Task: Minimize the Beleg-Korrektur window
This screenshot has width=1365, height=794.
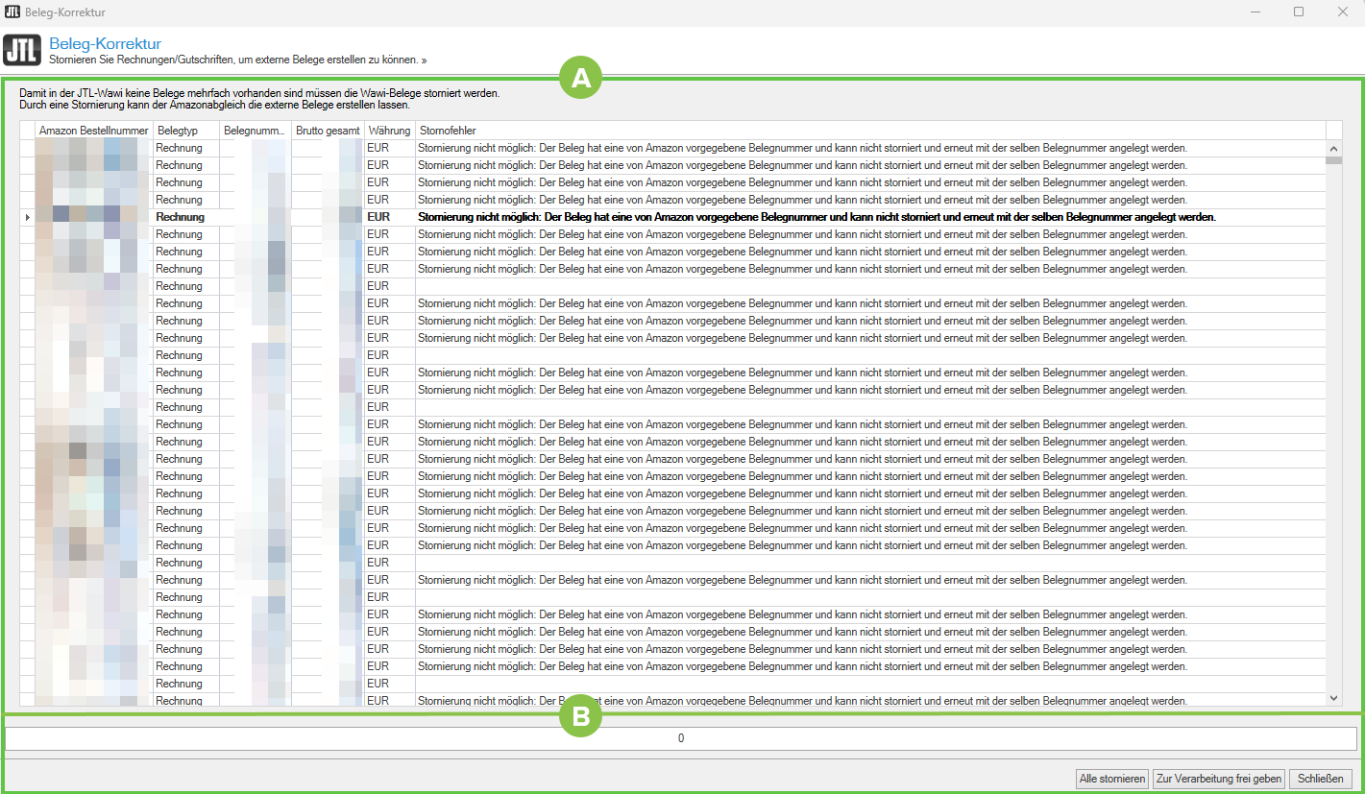Action: pos(1255,12)
